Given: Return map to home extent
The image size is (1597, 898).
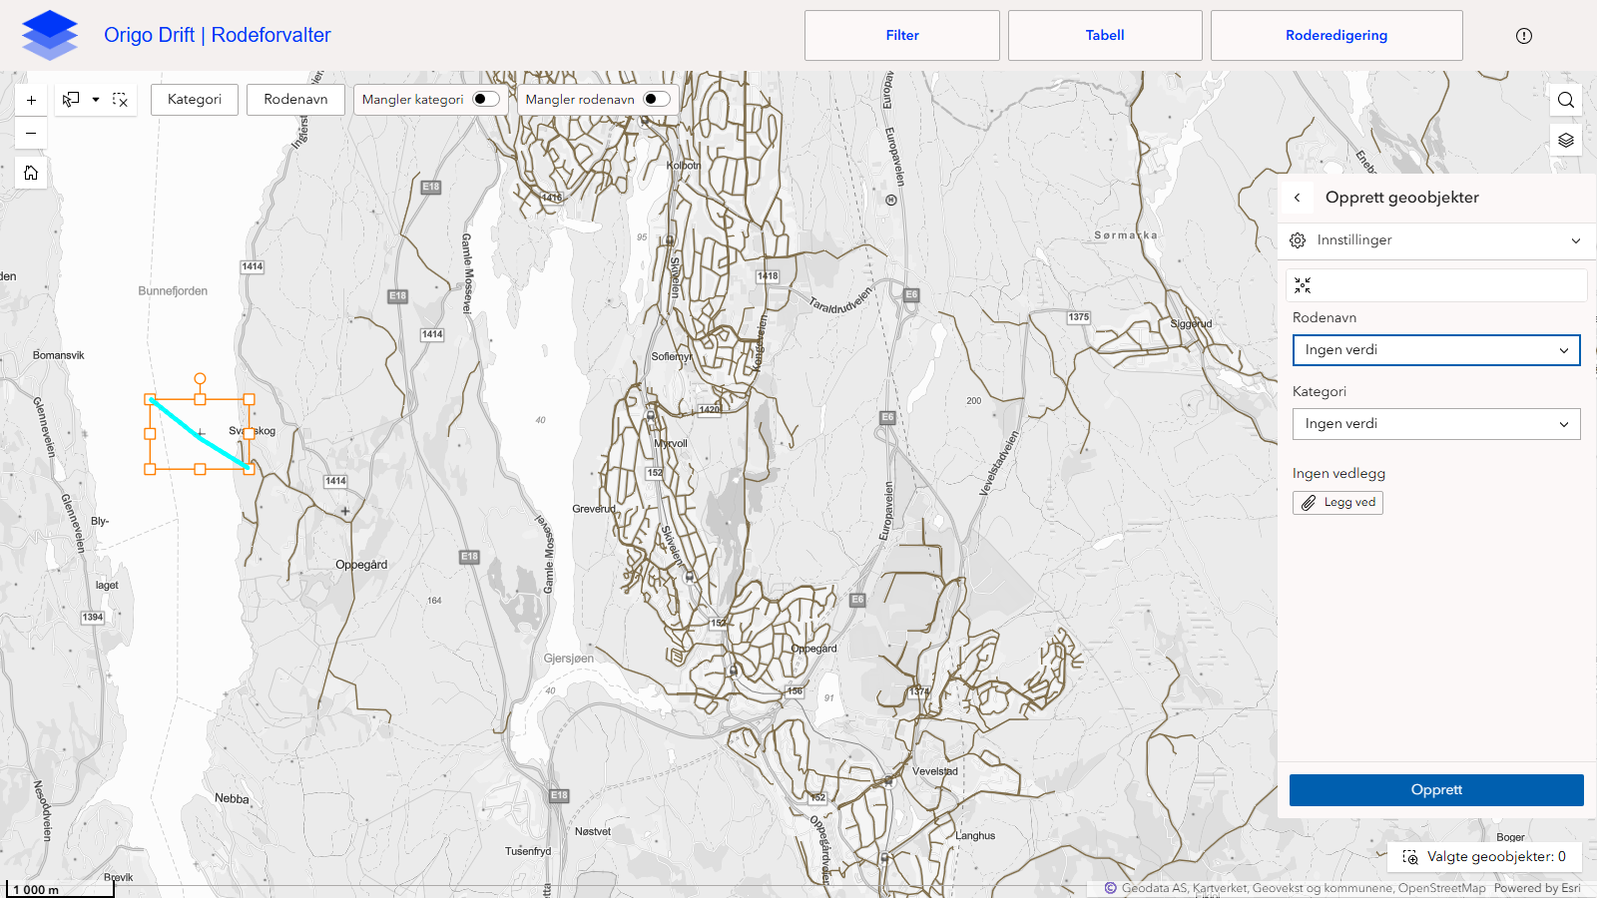Looking at the screenshot, I should point(31,173).
